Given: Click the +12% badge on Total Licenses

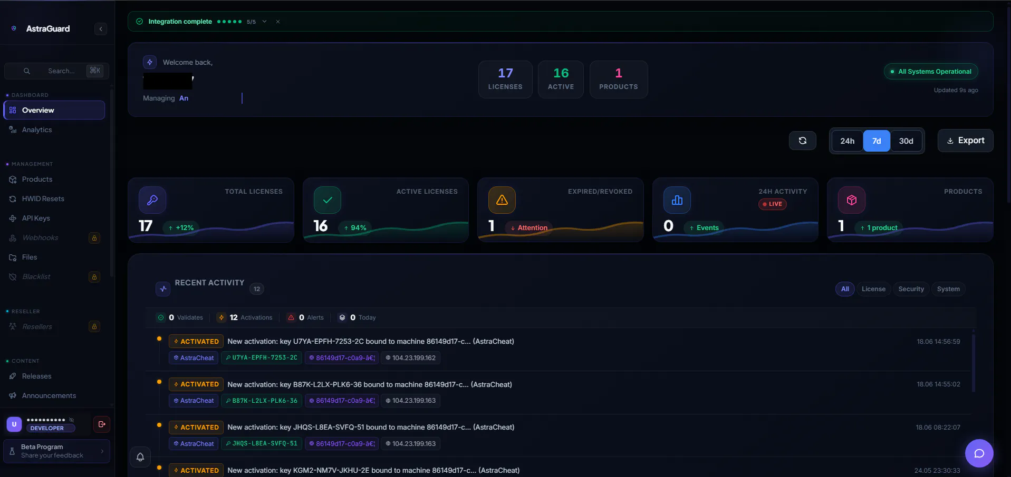Looking at the screenshot, I should point(181,228).
